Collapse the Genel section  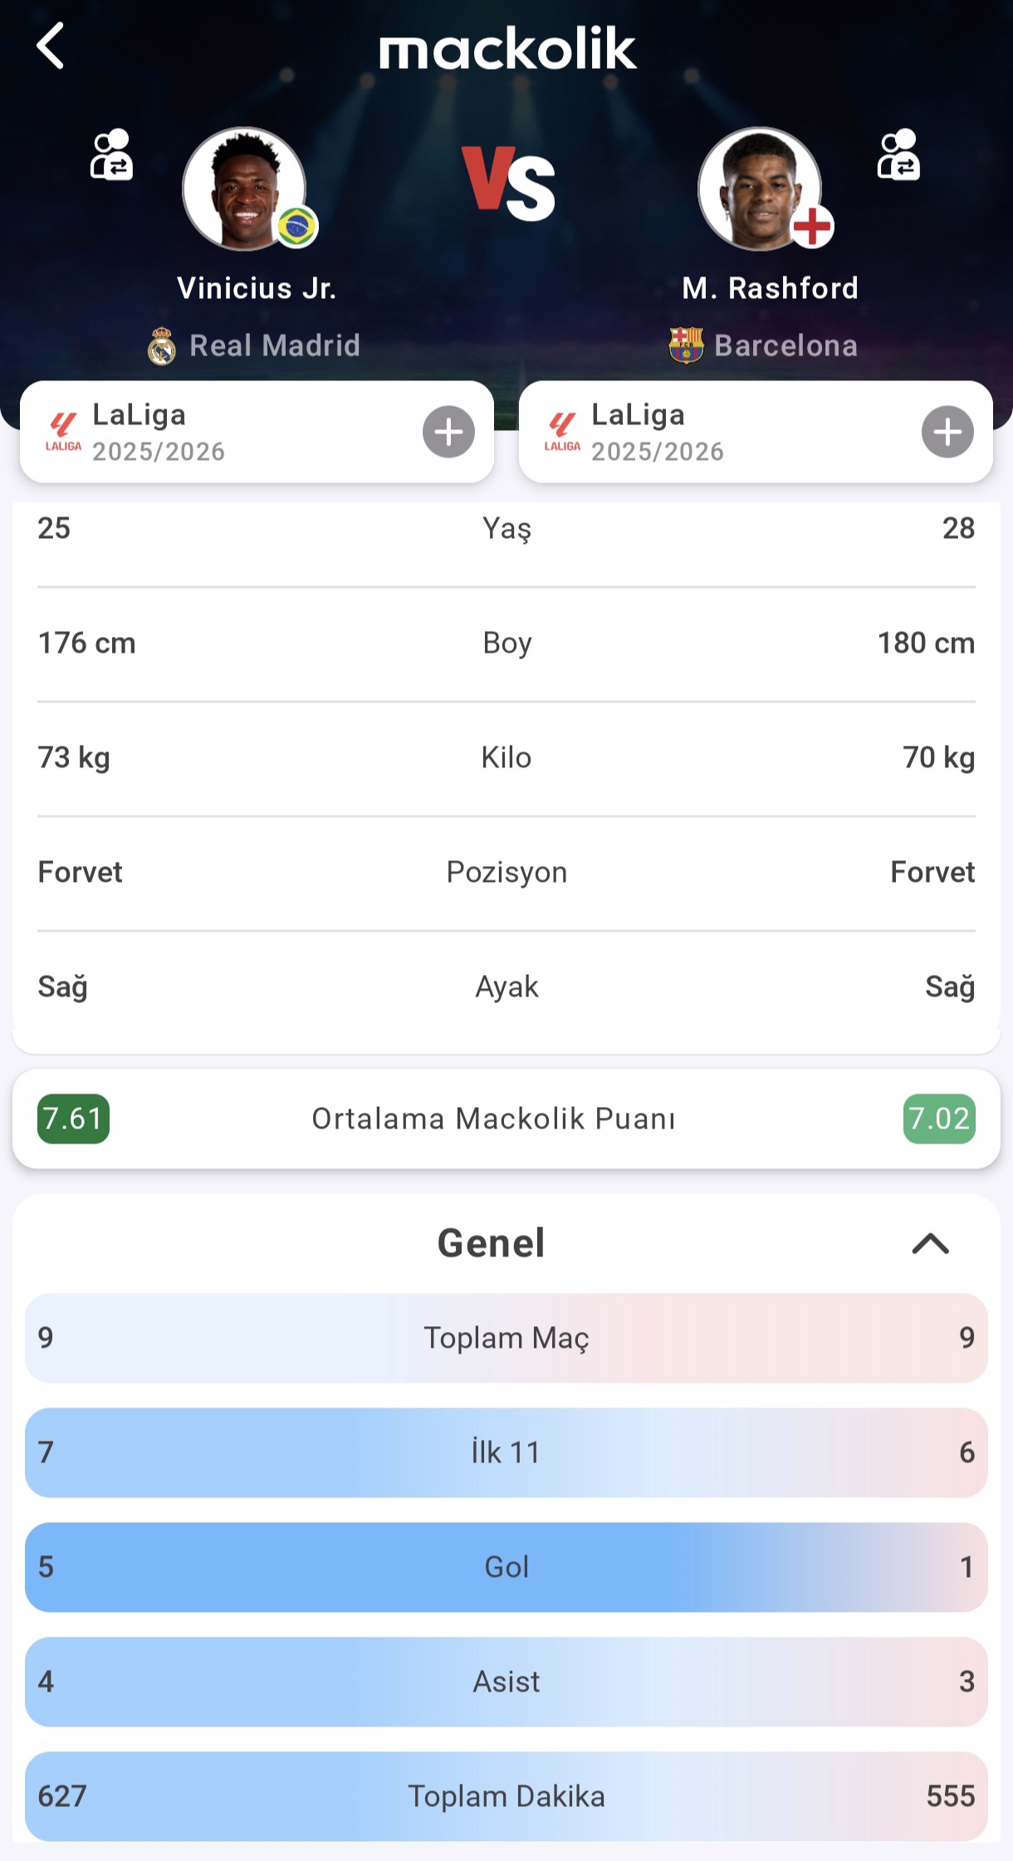point(930,1243)
